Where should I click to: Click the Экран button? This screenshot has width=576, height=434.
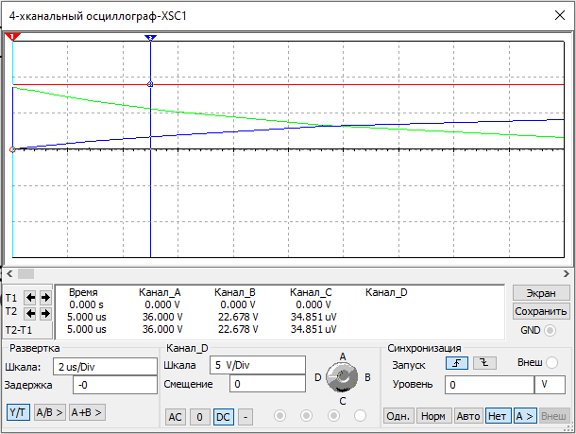click(541, 293)
